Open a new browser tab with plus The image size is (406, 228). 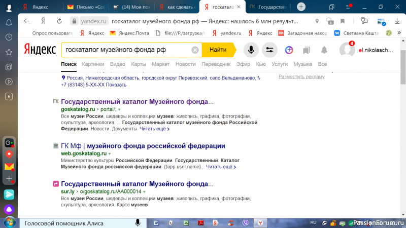point(301,7)
